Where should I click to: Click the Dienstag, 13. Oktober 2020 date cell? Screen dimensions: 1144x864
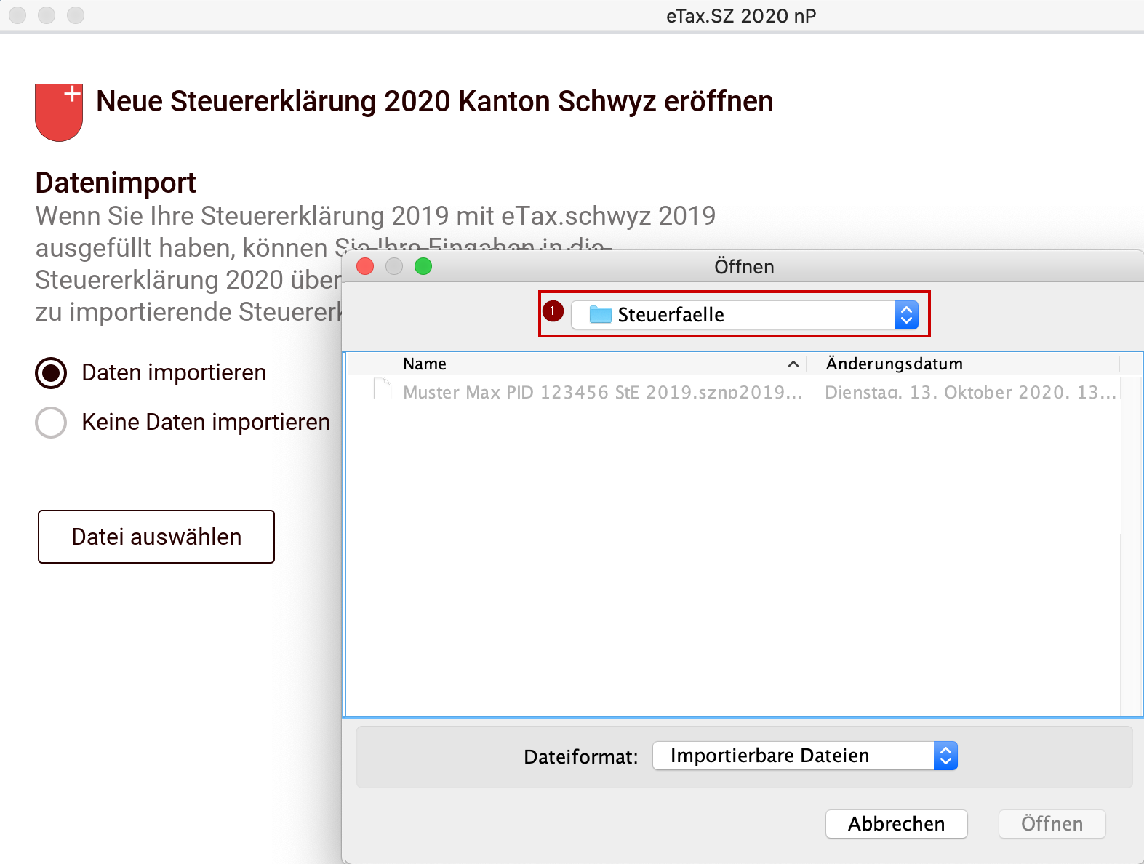[x=970, y=393]
